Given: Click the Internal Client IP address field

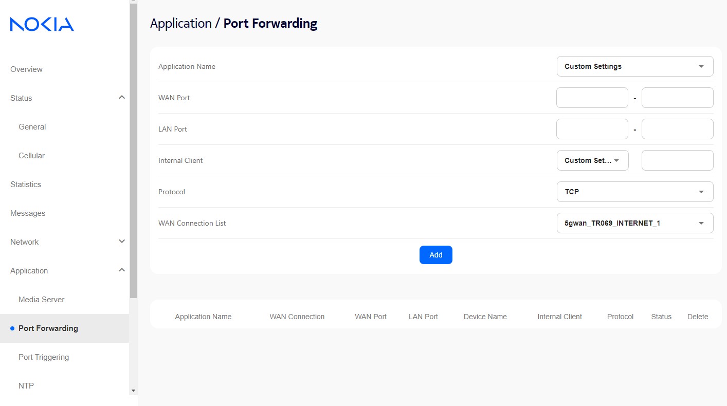Looking at the screenshot, I should [677, 160].
